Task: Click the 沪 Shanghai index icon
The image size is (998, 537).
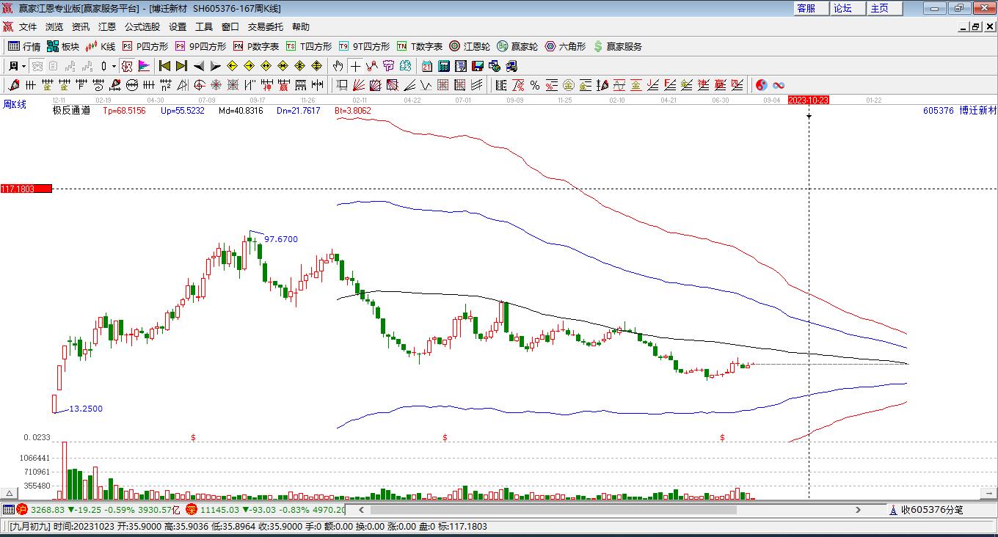Action: (22, 509)
